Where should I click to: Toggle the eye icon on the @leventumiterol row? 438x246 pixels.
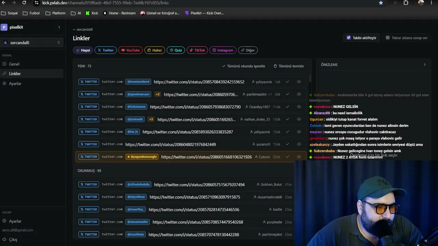click(299, 82)
